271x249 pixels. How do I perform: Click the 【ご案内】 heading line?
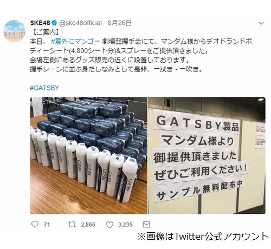[44, 32]
